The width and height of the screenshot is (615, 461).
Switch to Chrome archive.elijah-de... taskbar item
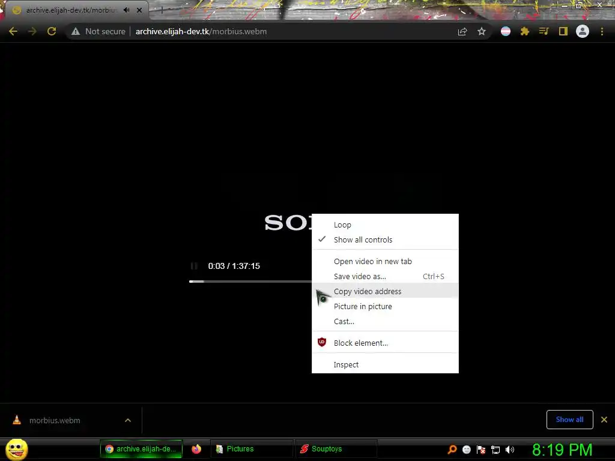pos(141,449)
